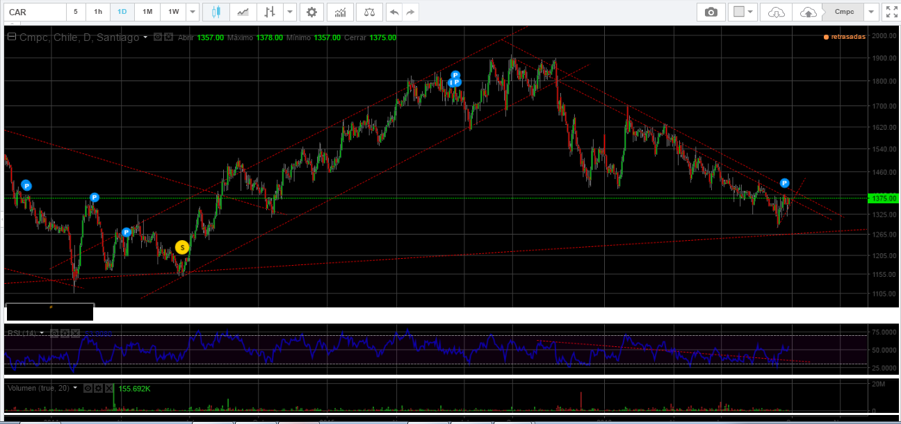Open the indicators chart icon in toolbar
901x424 pixels.
(x=340, y=12)
